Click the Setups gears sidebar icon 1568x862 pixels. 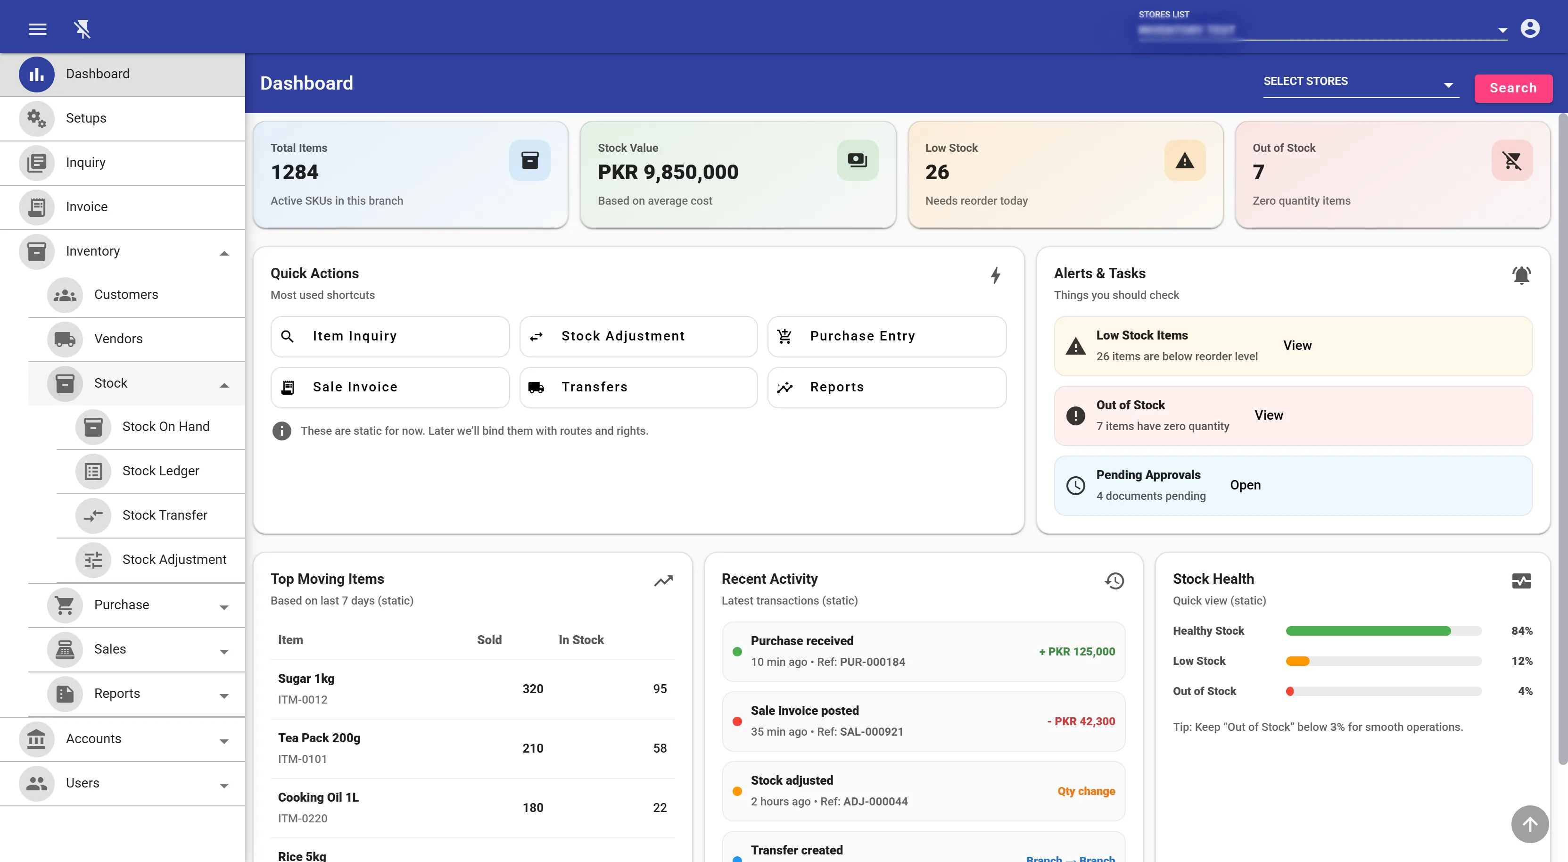(x=36, y=119)
